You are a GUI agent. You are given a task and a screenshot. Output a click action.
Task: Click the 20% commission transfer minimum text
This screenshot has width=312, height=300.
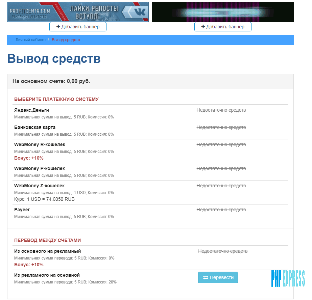click(65, 282)
